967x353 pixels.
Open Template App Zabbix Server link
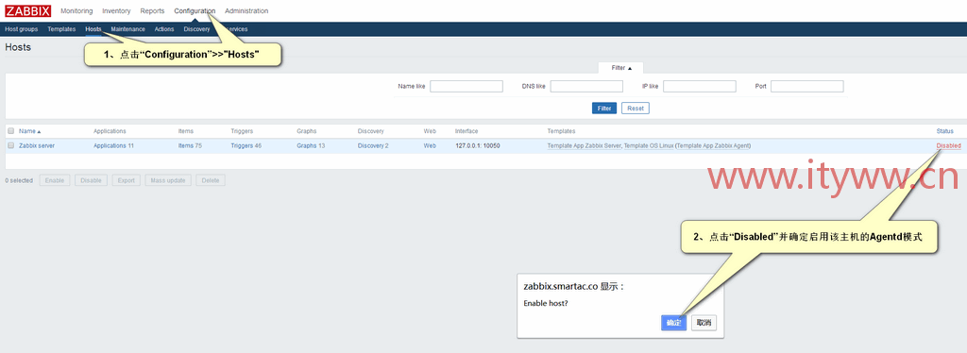584,146
